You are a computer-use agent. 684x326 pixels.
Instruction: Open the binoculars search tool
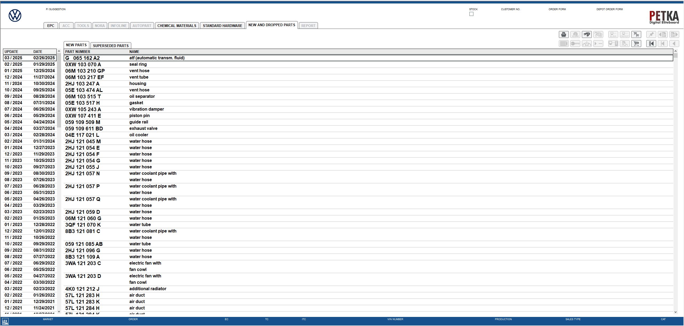coord(587,34)
